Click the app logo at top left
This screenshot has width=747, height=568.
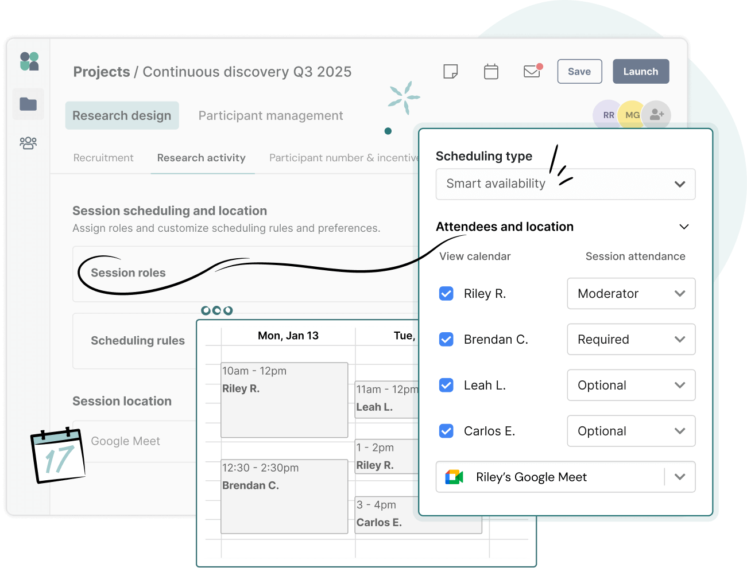click(x=28, y=61)
